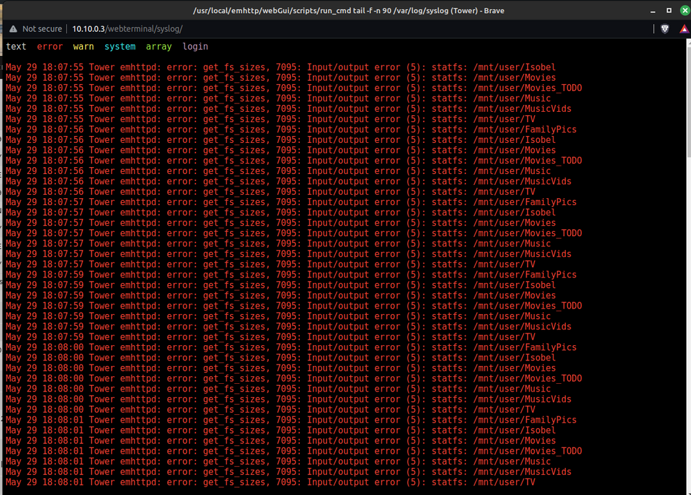Click the window title bar text
691x495 pixels.
[348, 10]
